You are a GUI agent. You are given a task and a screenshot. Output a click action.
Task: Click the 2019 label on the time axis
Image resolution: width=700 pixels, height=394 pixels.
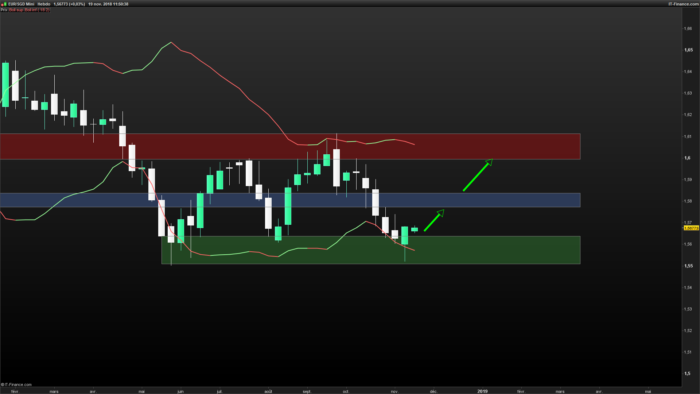coord(482,391)
